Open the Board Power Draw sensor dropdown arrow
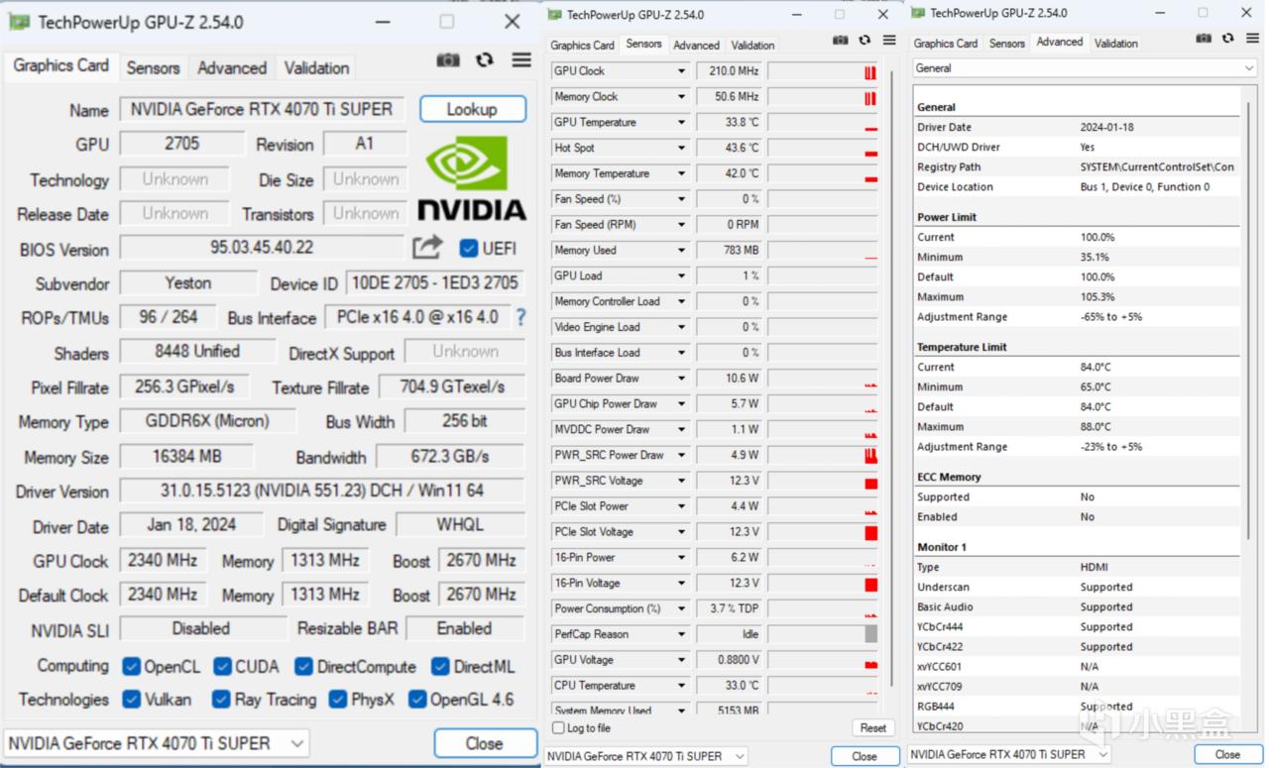Image resolution: width=1269 pixels, height=768 pixels. pyautogui.click(x=682, y=379)
